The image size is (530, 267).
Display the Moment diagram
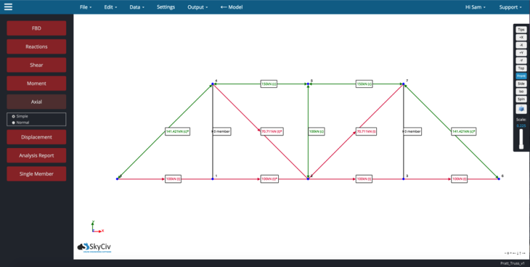point(36,83)
